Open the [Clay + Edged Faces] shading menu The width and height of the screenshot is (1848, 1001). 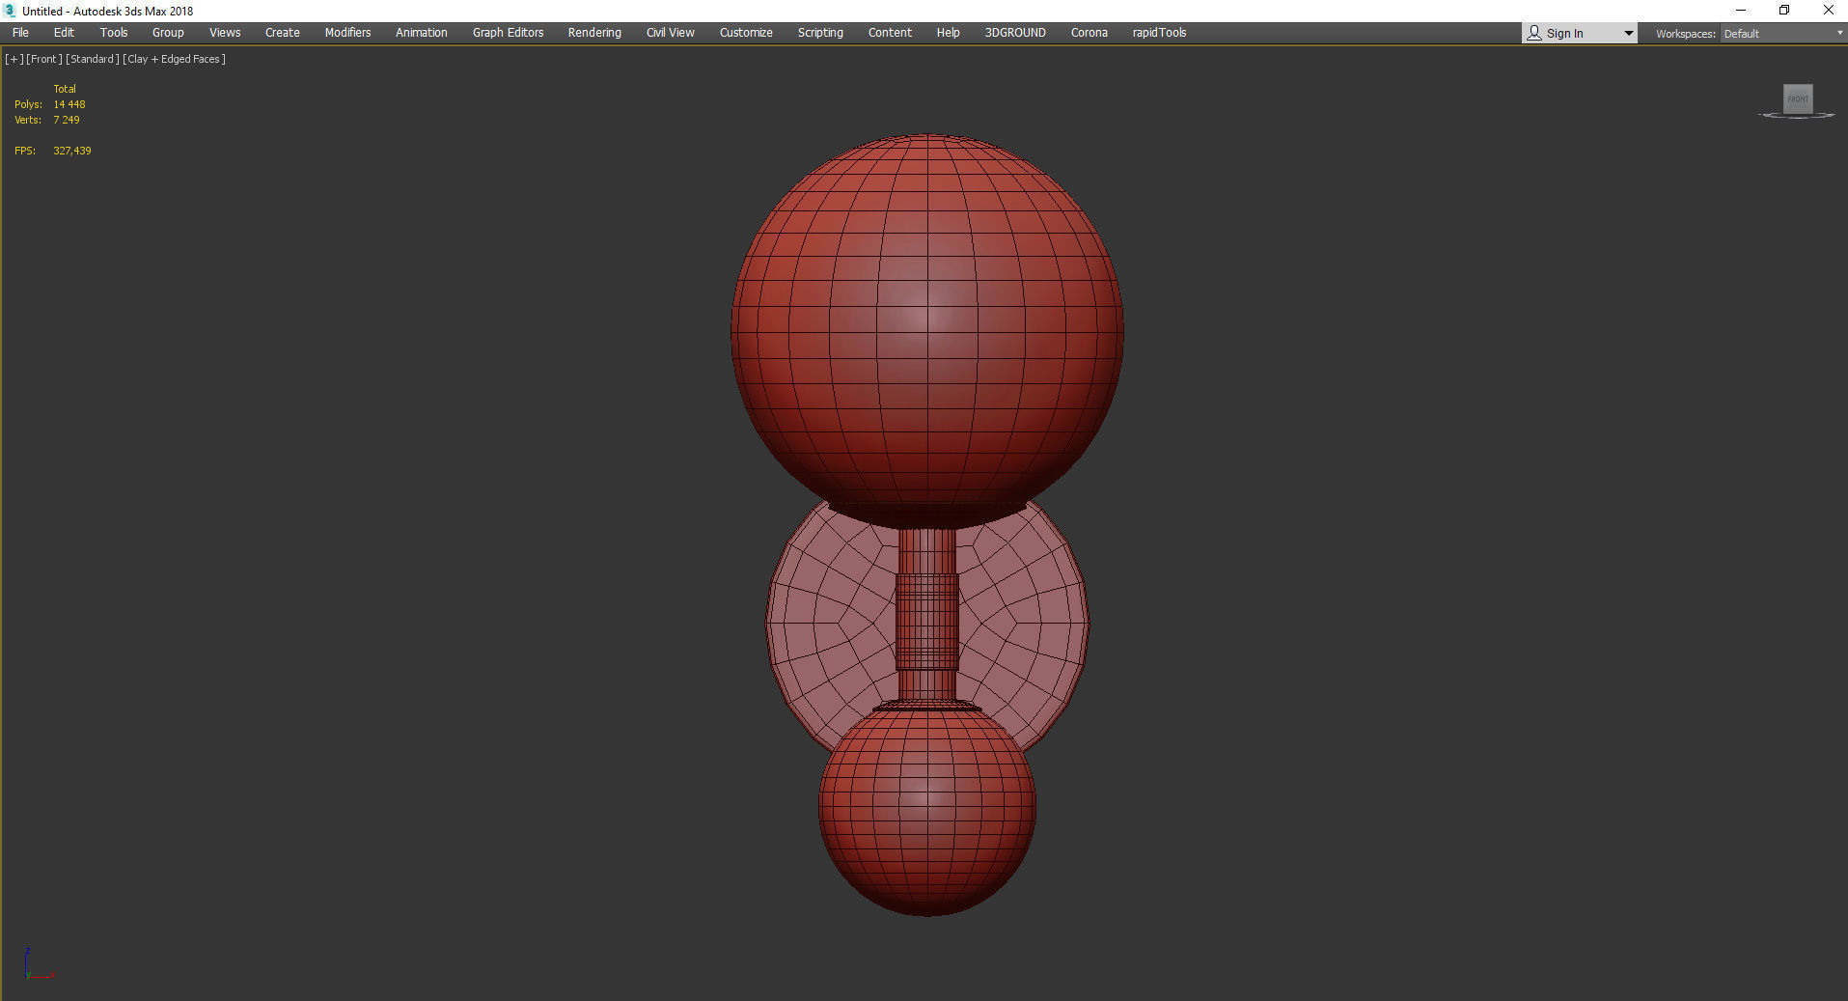point(175,59)
